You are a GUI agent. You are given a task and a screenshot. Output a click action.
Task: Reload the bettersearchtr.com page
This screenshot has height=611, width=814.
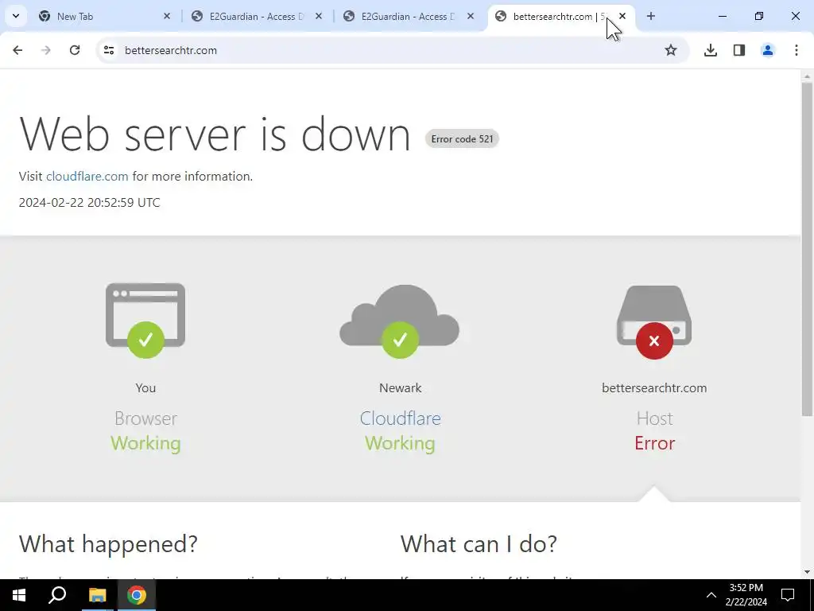(x=75, y=50)
